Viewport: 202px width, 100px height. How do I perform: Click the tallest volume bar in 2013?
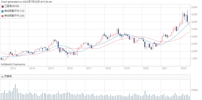click(15, 92)
